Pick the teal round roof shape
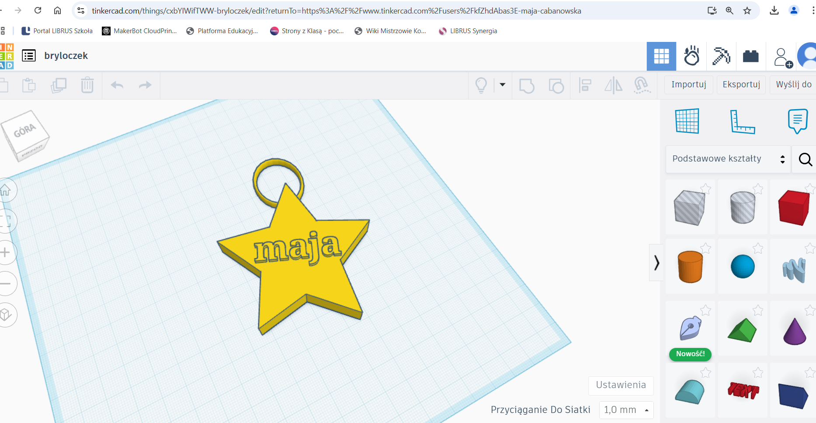Image resolution: width=816 pixels, height=423 pixels. coord(690,392)
